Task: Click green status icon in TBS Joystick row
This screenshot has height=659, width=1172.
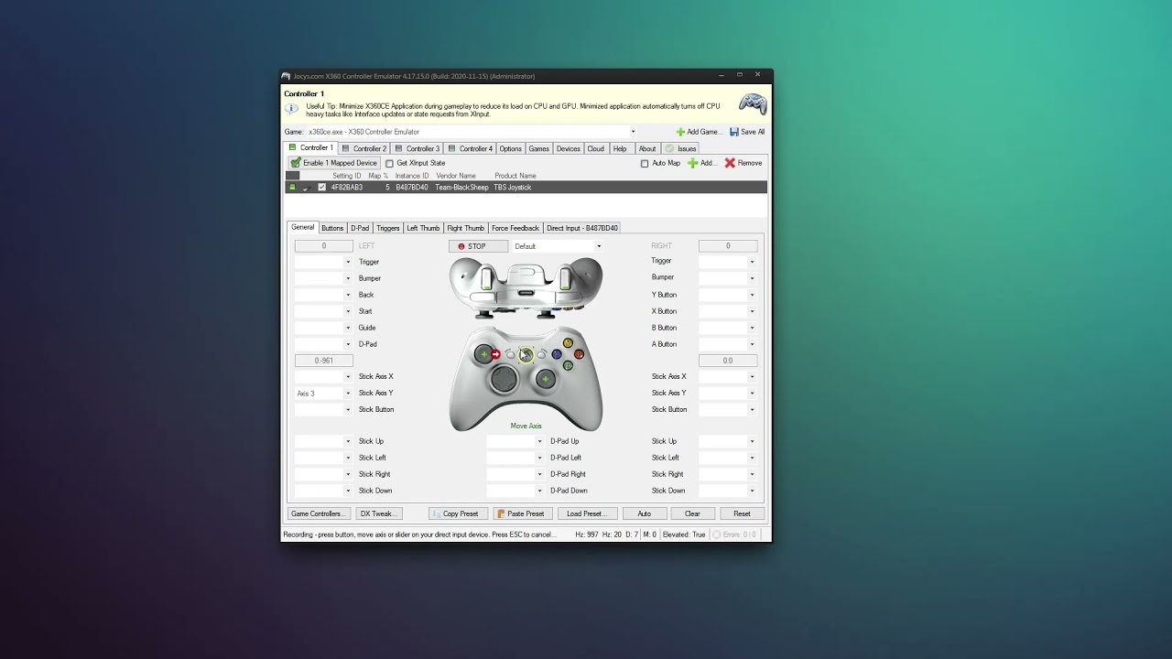Action: 292,187
